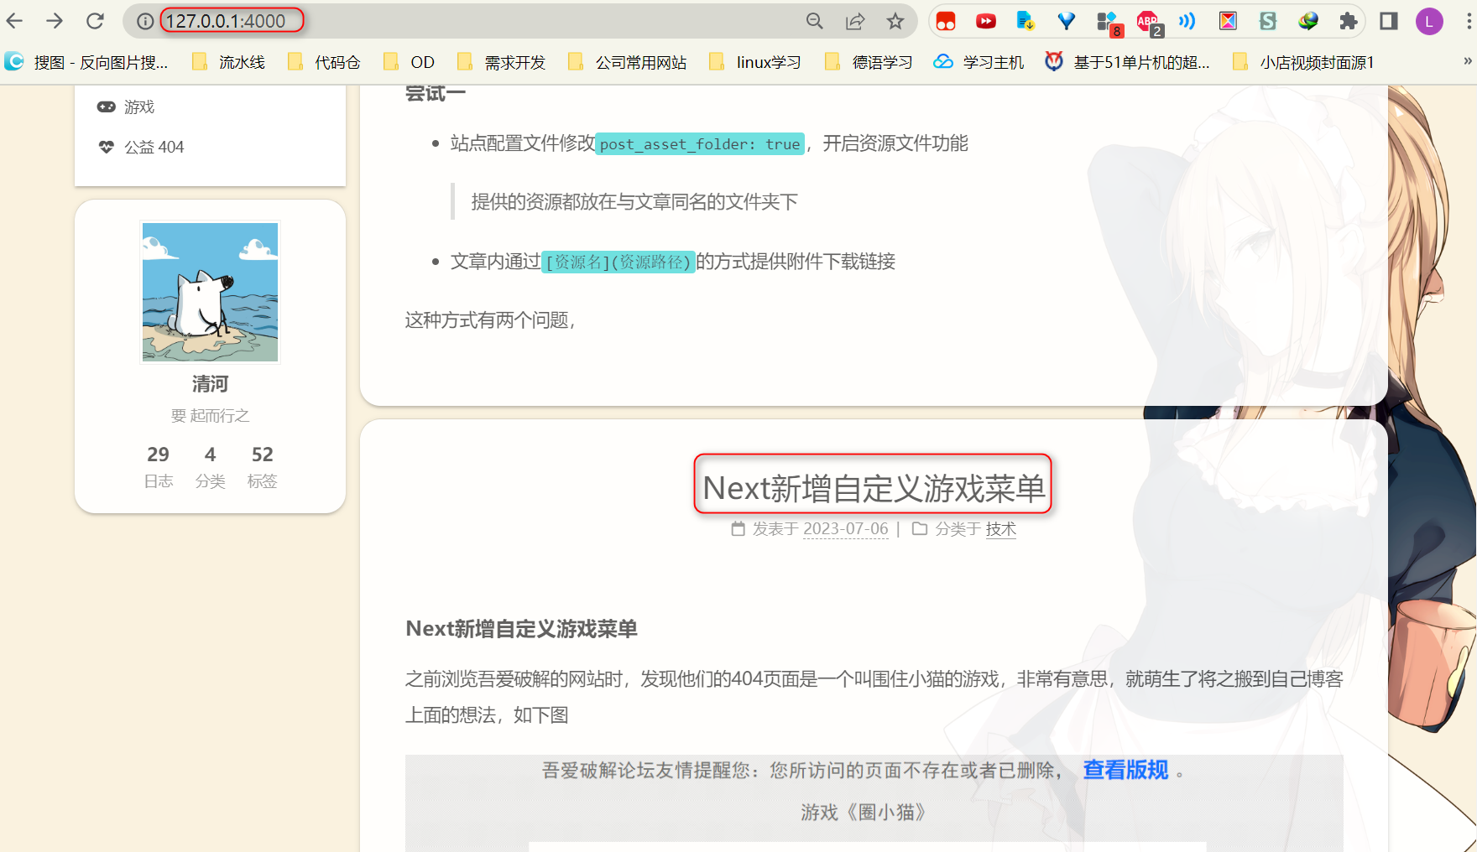
Task: Open the blue funnel extension icon
Action: coord(1066,21)
